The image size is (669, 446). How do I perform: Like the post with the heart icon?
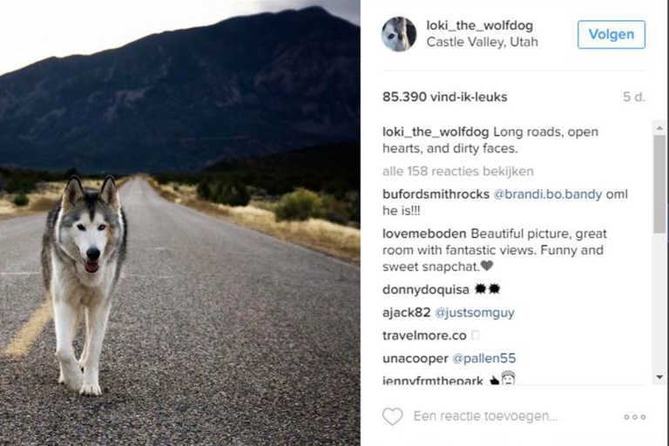pos(392,416)
